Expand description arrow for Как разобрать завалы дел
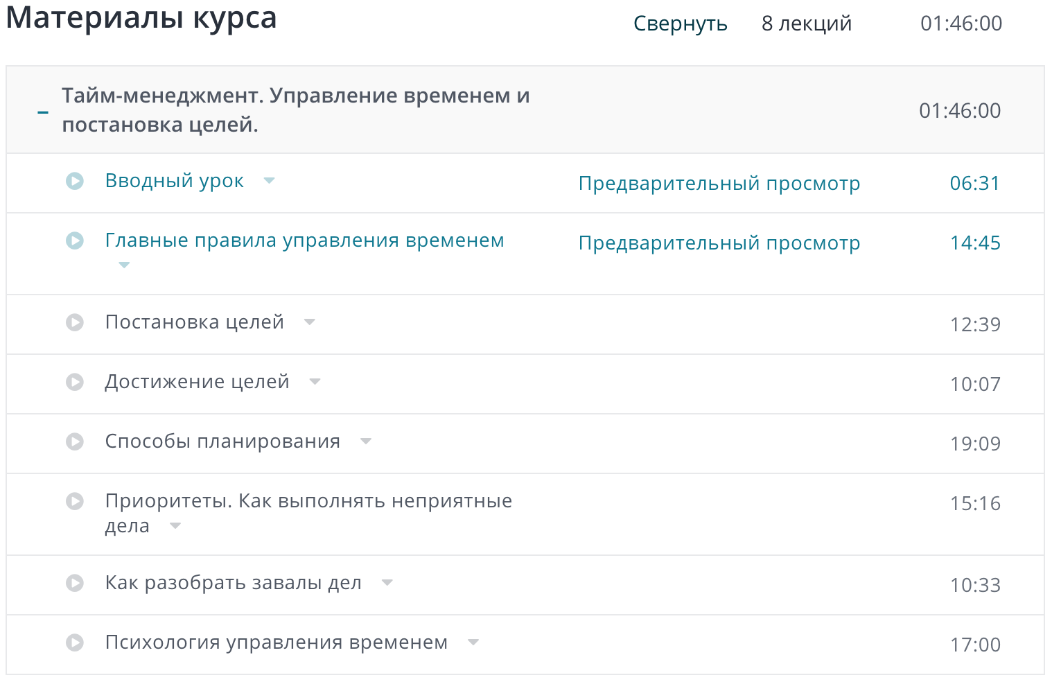The height and width of the screenshot is (682, 1052). 387,583
